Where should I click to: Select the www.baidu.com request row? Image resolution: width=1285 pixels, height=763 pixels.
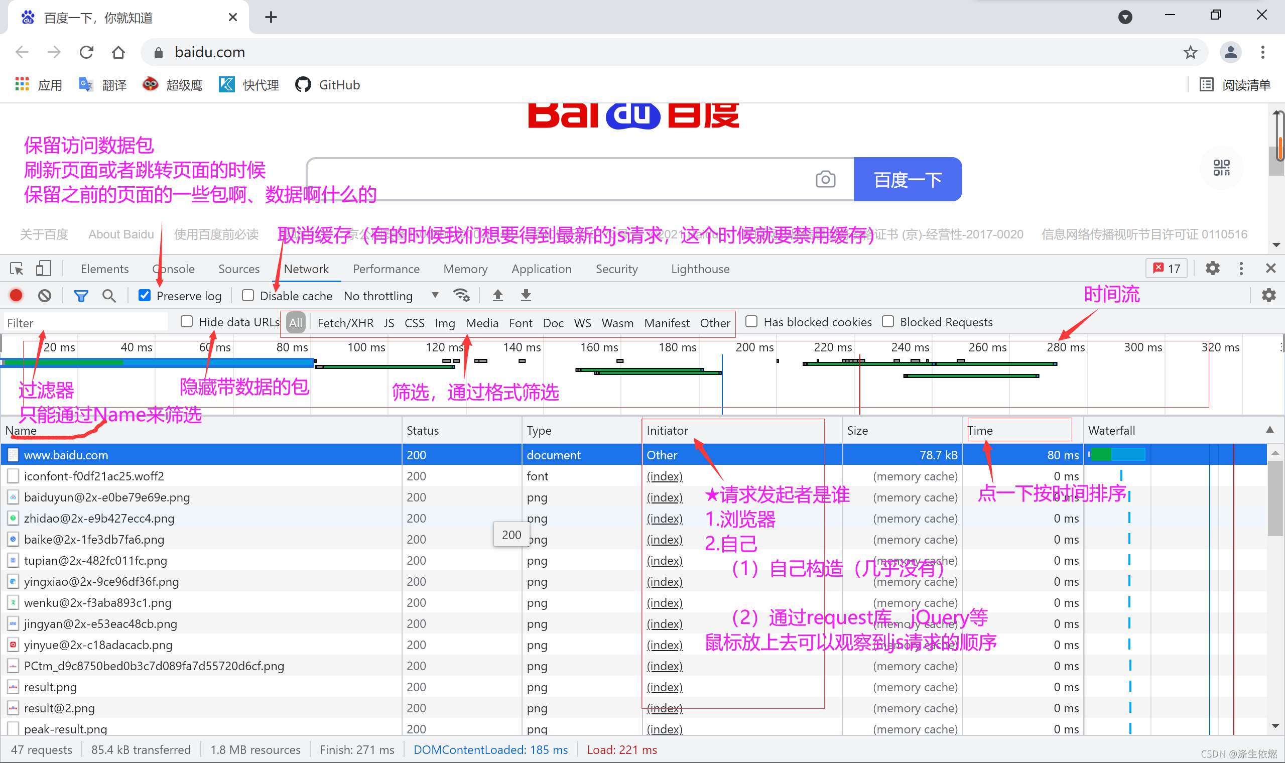(633, 454)
